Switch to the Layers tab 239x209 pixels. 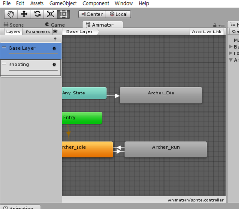click(x=13, y=32)
